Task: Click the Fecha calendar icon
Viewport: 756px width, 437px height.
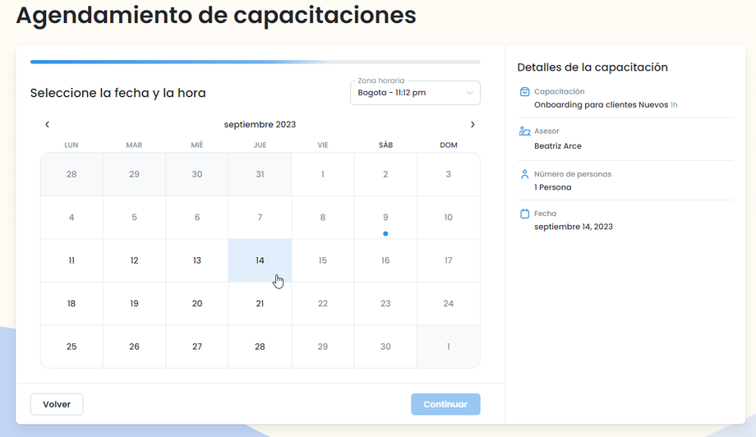Action: coord(524,214)
